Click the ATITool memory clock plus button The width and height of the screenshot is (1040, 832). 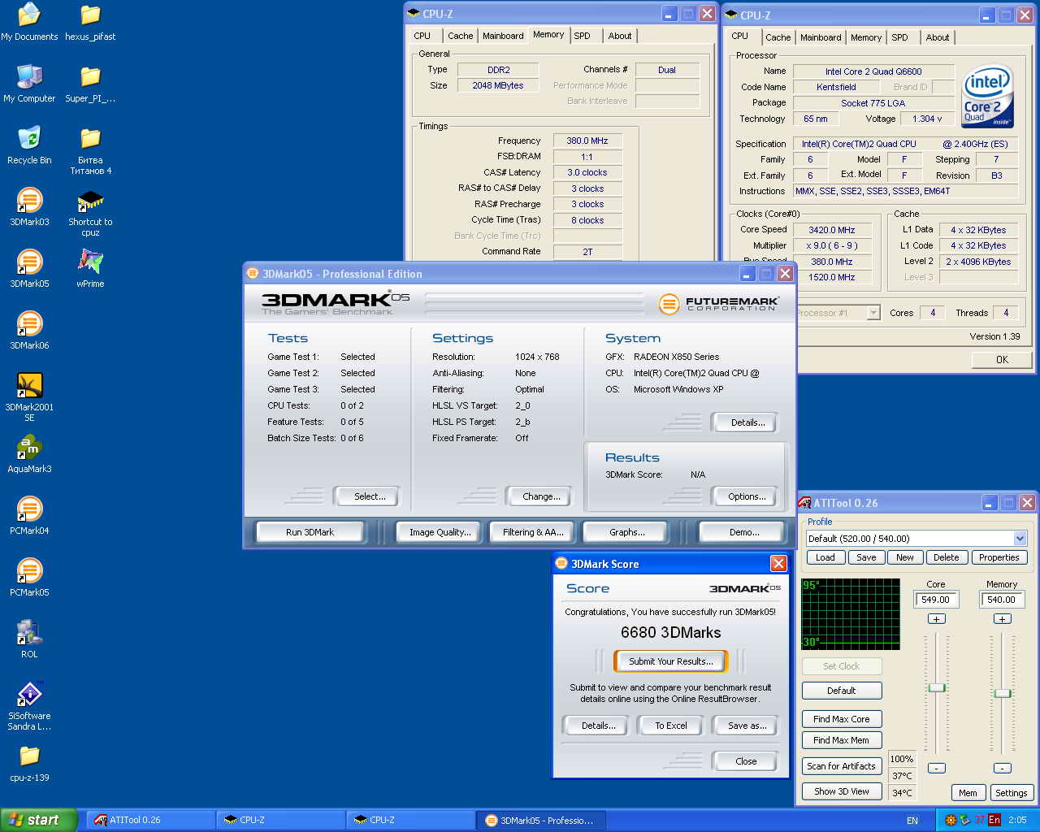click(1003, 619)
